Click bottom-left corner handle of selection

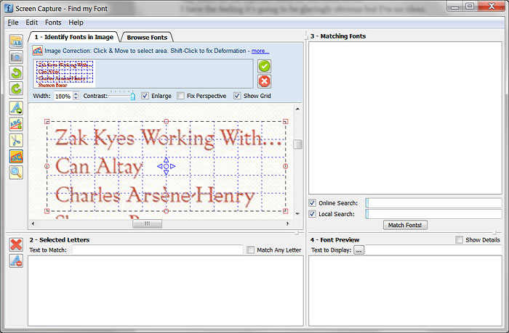pos(47,211)
